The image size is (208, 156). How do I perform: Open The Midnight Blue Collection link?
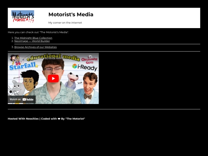[33, 38]
